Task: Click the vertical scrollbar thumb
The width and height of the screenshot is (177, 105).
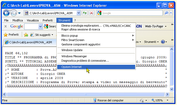Action: pyautogui.click(x=172, y=68)
